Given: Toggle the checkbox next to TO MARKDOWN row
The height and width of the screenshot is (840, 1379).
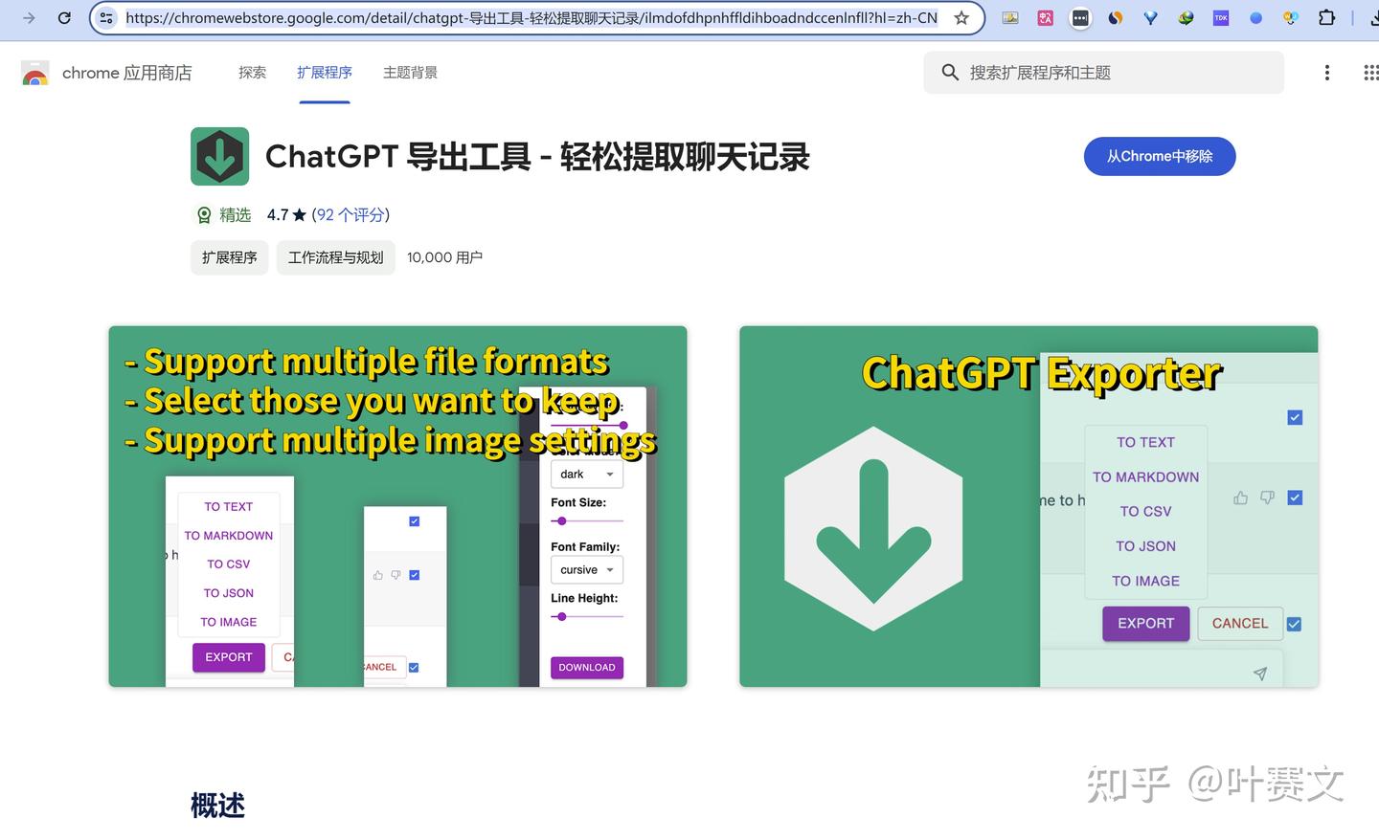Looking at the screenshot, I should pyautogui.click(x=1294, y=497).
